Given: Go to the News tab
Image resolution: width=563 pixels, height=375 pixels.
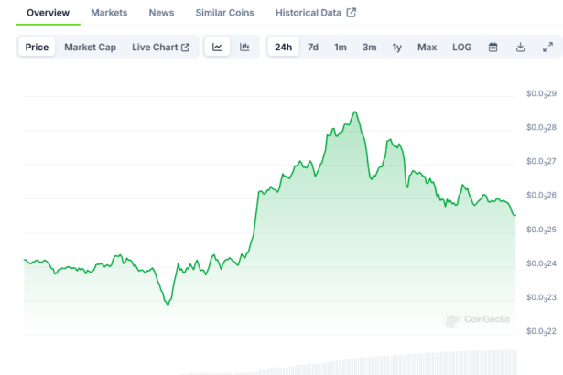Looking at the screenshot, I should [161, 13].
